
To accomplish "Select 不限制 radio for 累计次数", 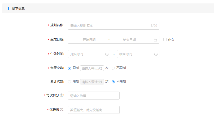I will point(113,82).
